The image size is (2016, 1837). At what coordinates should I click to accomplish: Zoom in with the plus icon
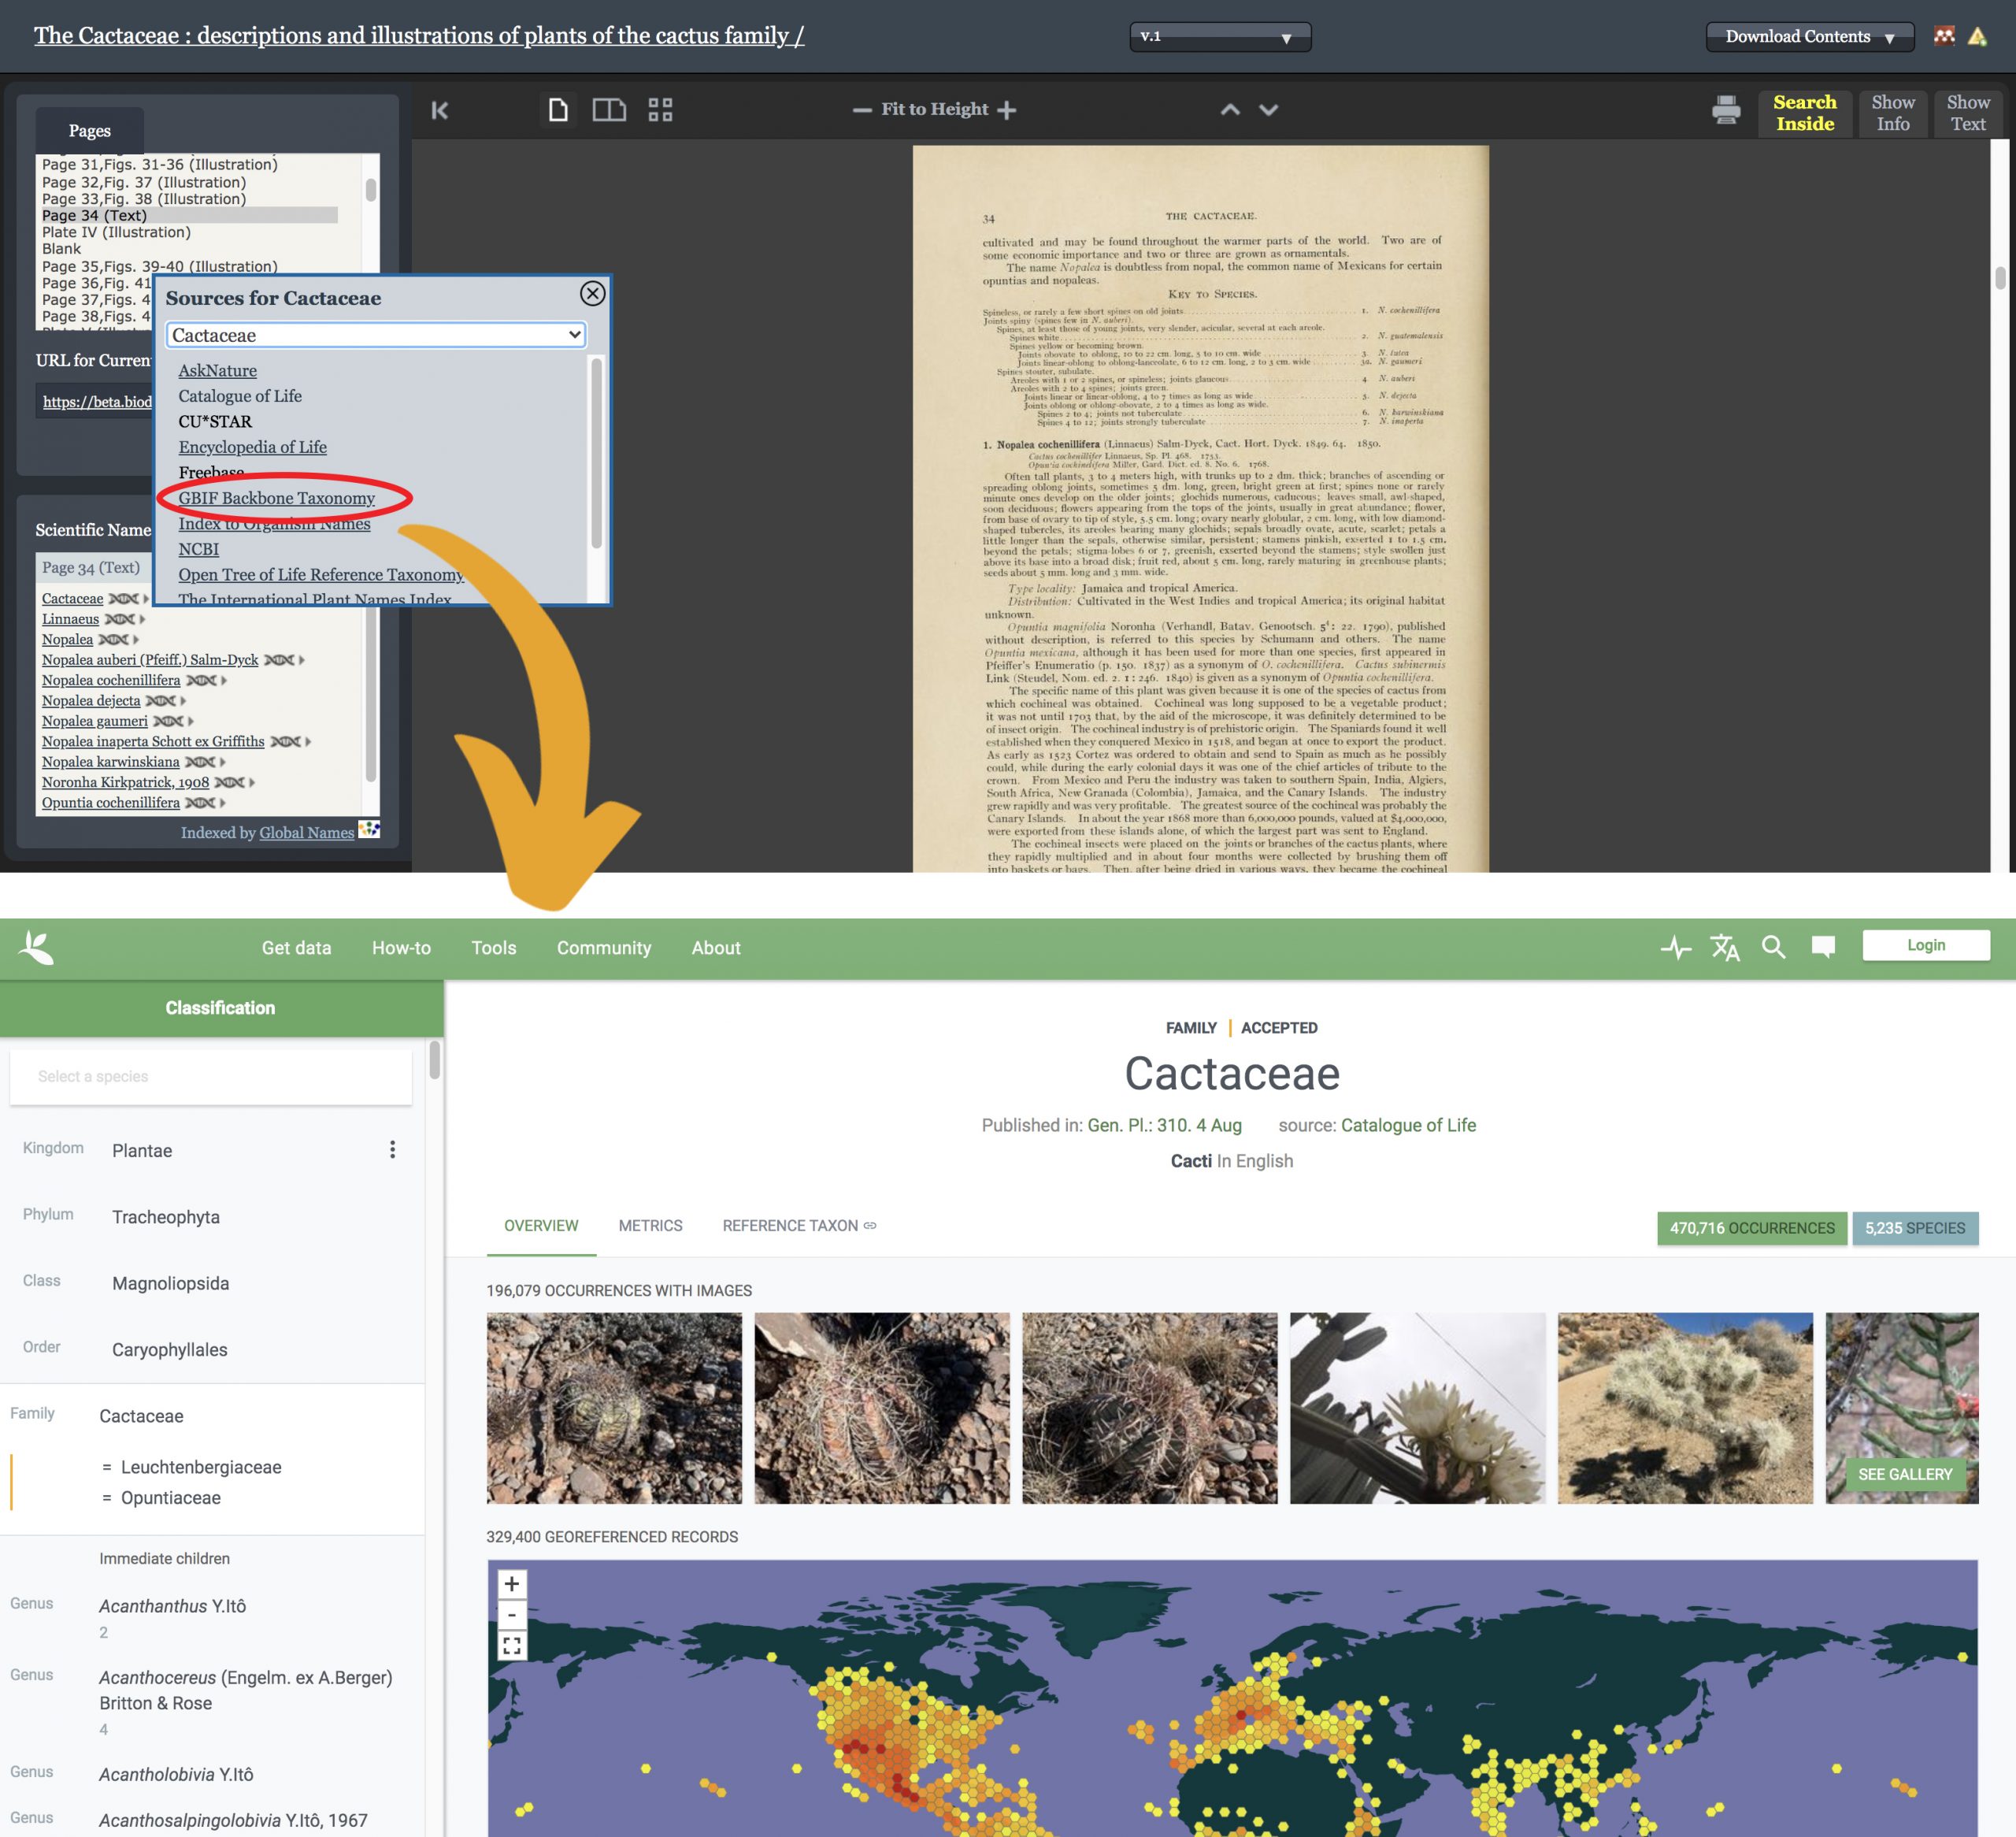[1007, 110]
